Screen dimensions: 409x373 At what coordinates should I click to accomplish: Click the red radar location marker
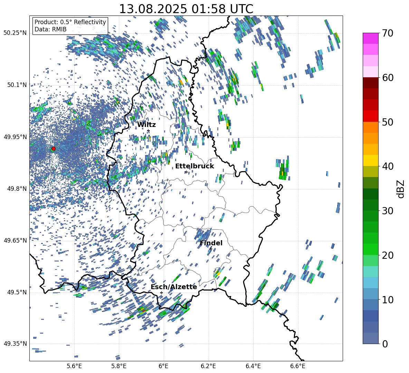pyautogui.click(x=54, y=148)
